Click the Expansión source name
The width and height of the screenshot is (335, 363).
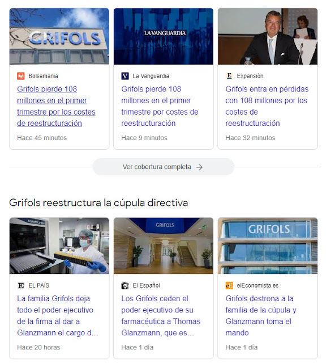[250, 76]
